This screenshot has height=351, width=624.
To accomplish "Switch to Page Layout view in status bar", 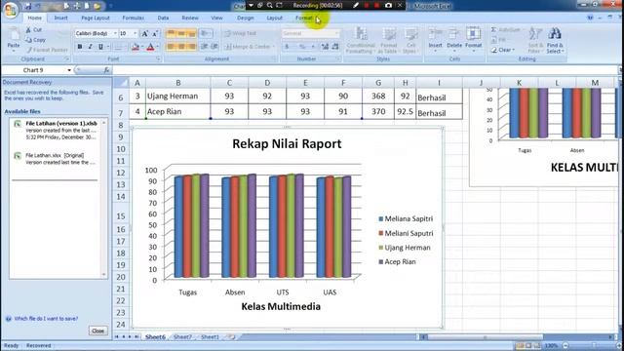I will click(528, 346).
